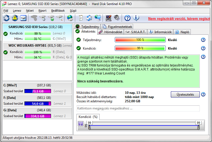
Task: Click the refresh arrows toolbar icon
Action: [x=6, y=18]
